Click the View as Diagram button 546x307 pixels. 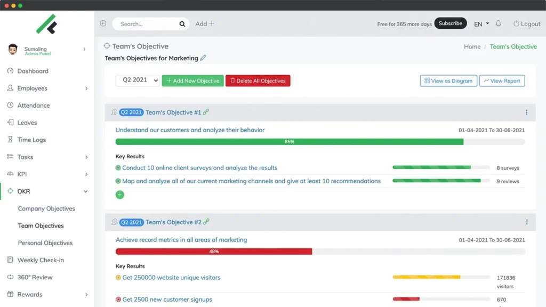pyautogui.click(x=448, y=80)
